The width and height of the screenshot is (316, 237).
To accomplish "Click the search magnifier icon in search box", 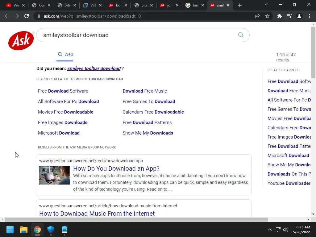I will point(241,35).
